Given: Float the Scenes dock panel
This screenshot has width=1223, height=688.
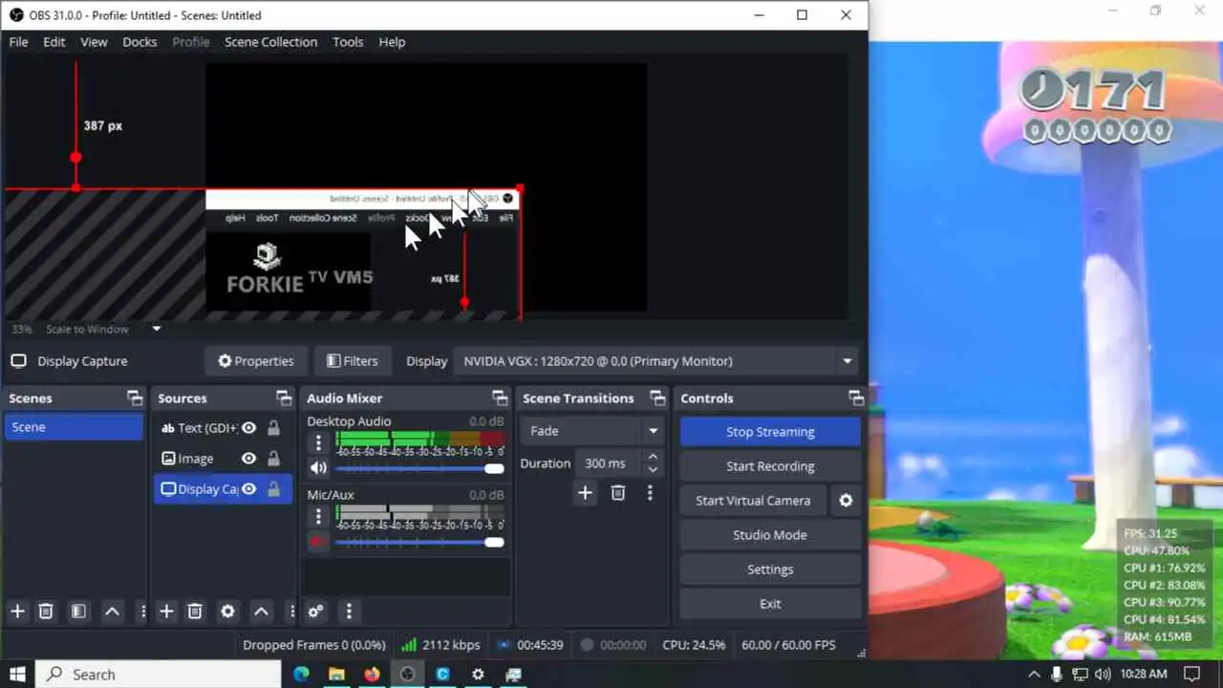Looking at the screenshot, I should coord(134,398).
